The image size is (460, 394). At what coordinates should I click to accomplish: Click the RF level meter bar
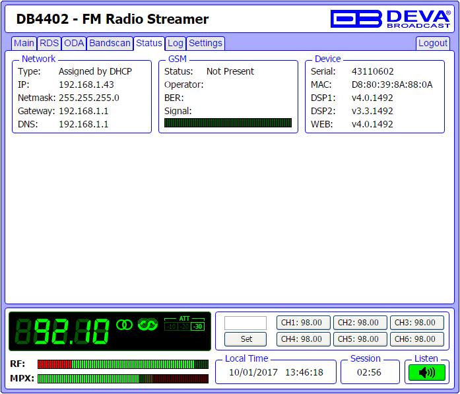[123, 364]
